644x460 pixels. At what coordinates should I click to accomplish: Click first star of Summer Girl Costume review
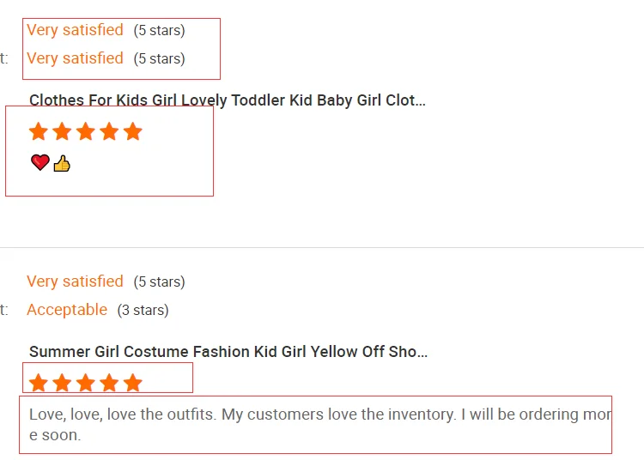coord(39,383)
